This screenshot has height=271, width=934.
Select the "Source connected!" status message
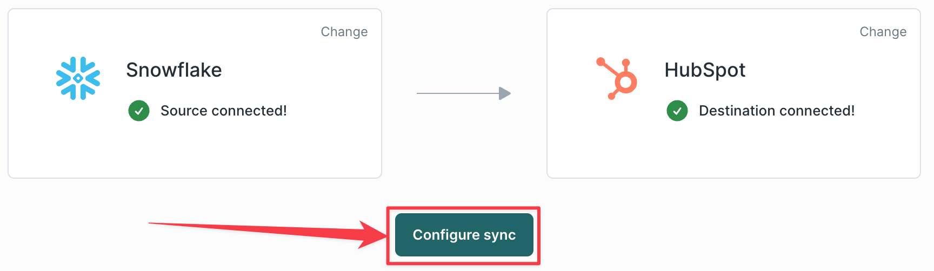point(224,111)
